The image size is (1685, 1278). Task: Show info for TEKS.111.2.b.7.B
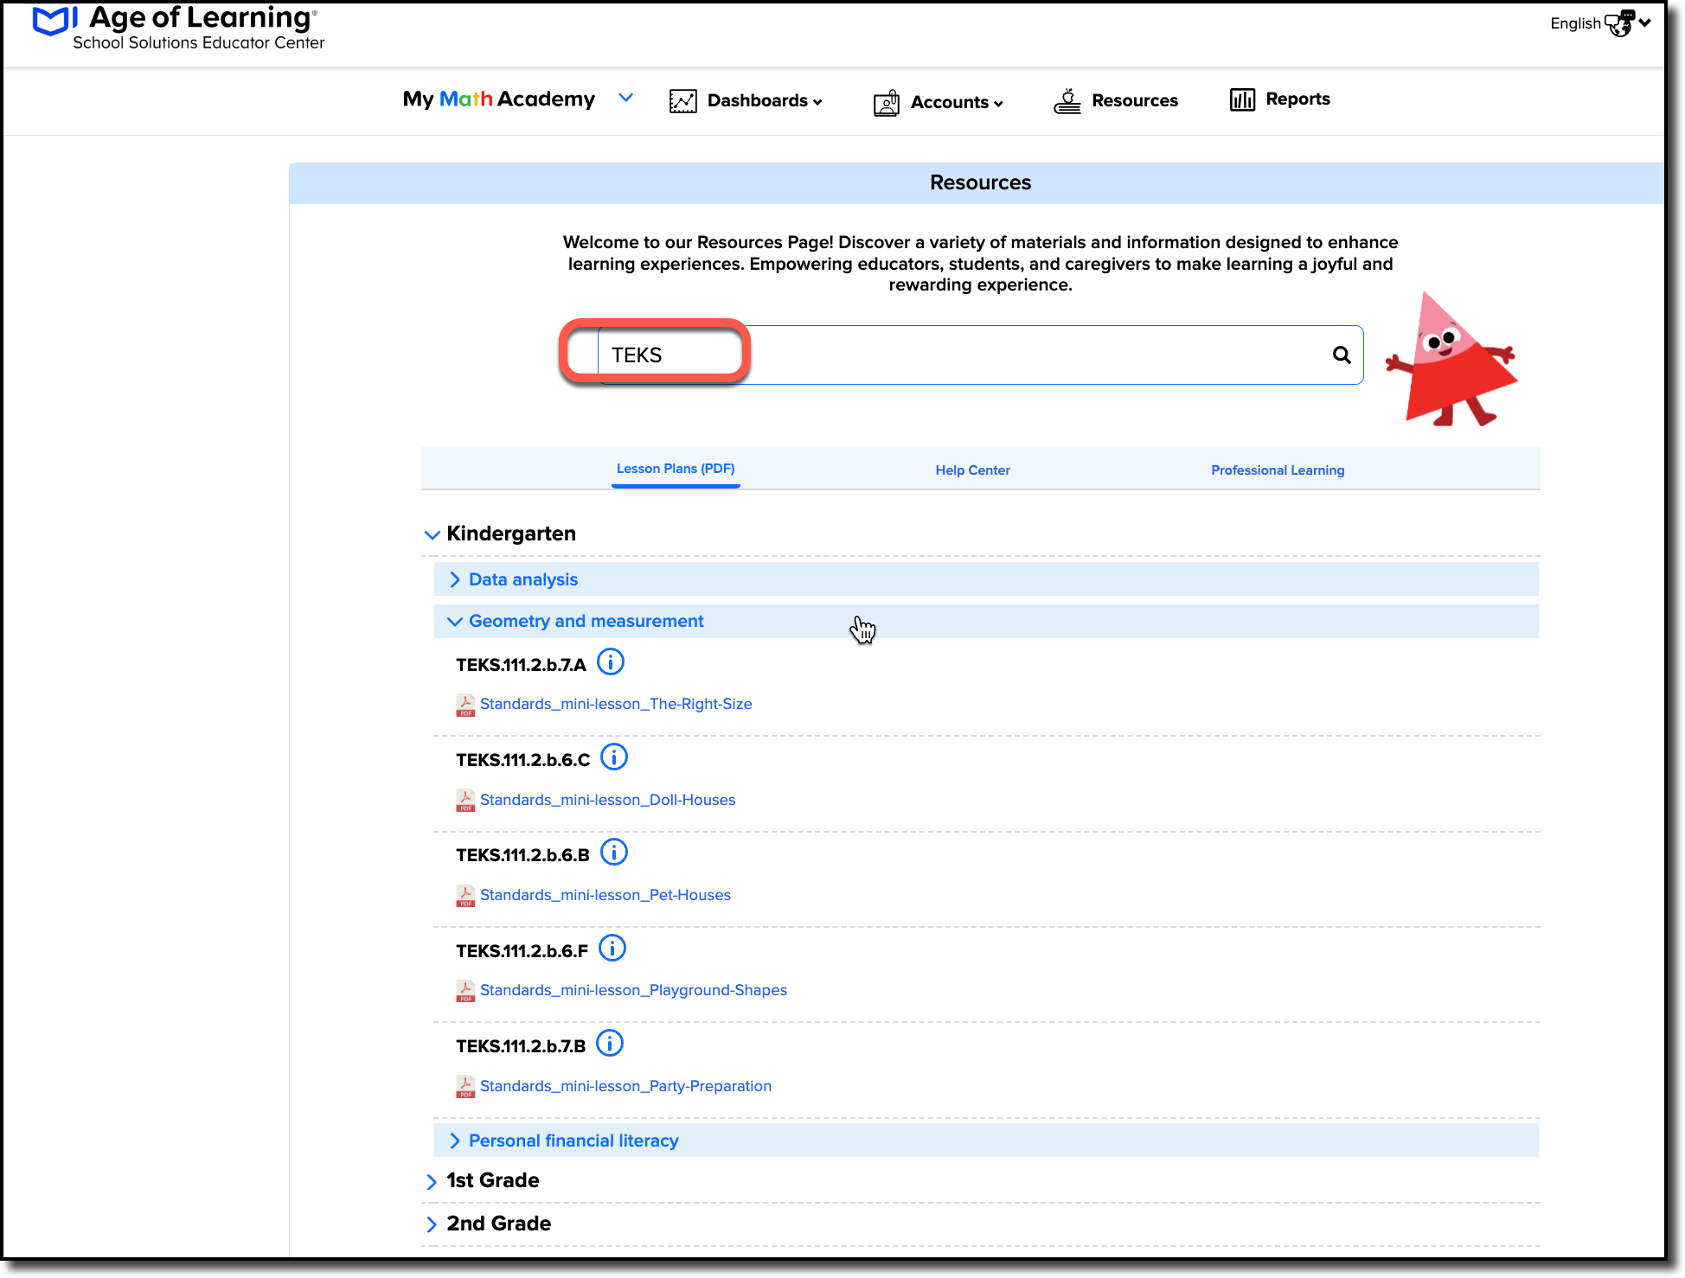610,1044
